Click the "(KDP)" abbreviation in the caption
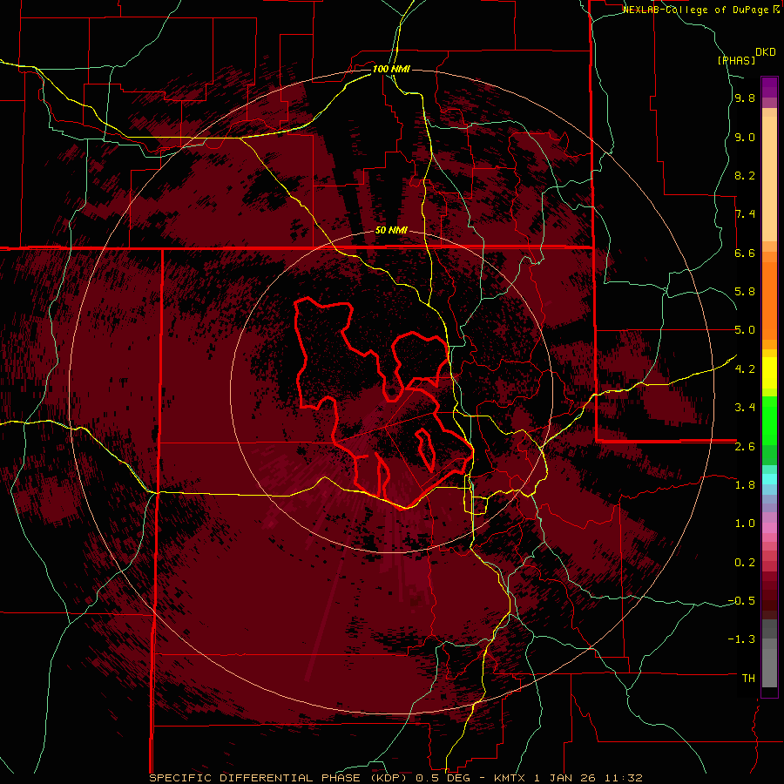 389,778
